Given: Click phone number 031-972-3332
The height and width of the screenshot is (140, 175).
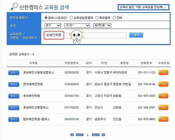Looking at the screenshot, I should [147, 96].
